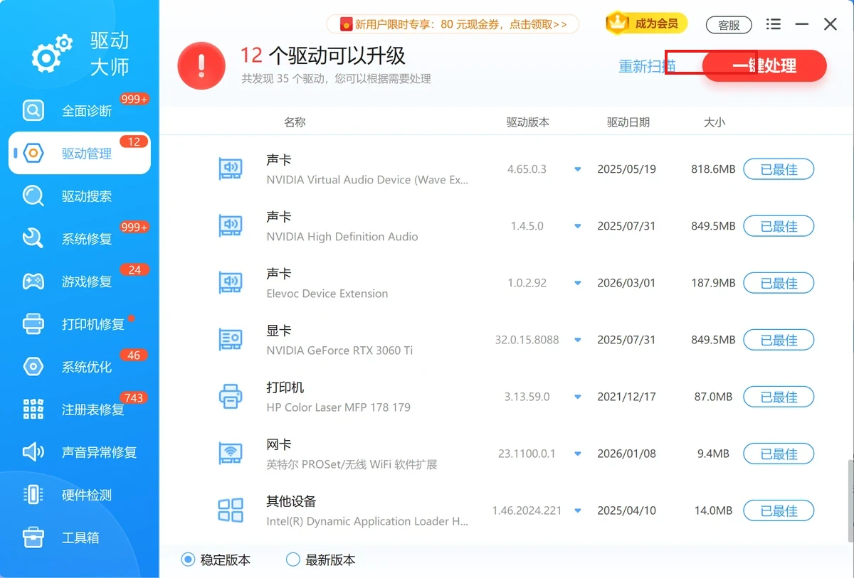This screenshot has height=578, width=854.
Task: Select the 稳定版本 radio button
Action: click(x=188, y=560)
